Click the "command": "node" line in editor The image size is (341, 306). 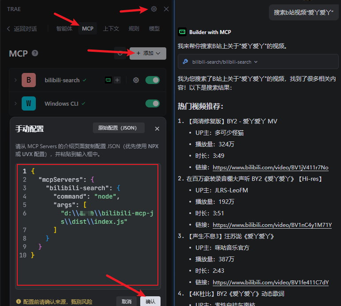[x=87, y=196]
